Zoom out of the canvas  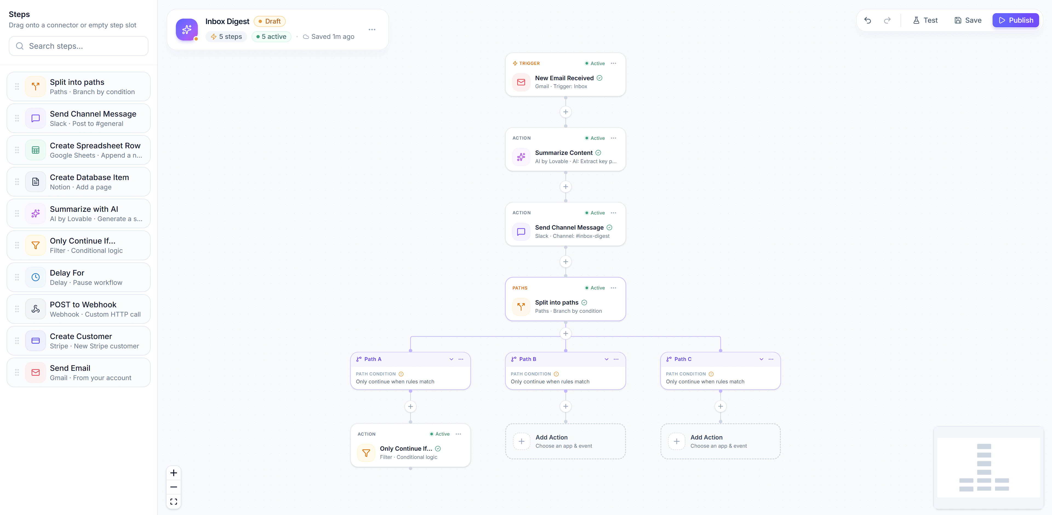(174, 487)
